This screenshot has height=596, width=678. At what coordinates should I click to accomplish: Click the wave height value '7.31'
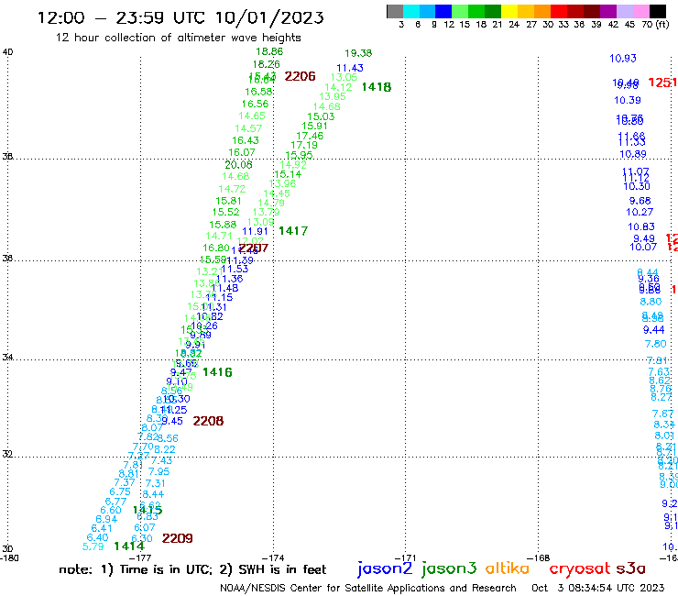pos(155,483)
